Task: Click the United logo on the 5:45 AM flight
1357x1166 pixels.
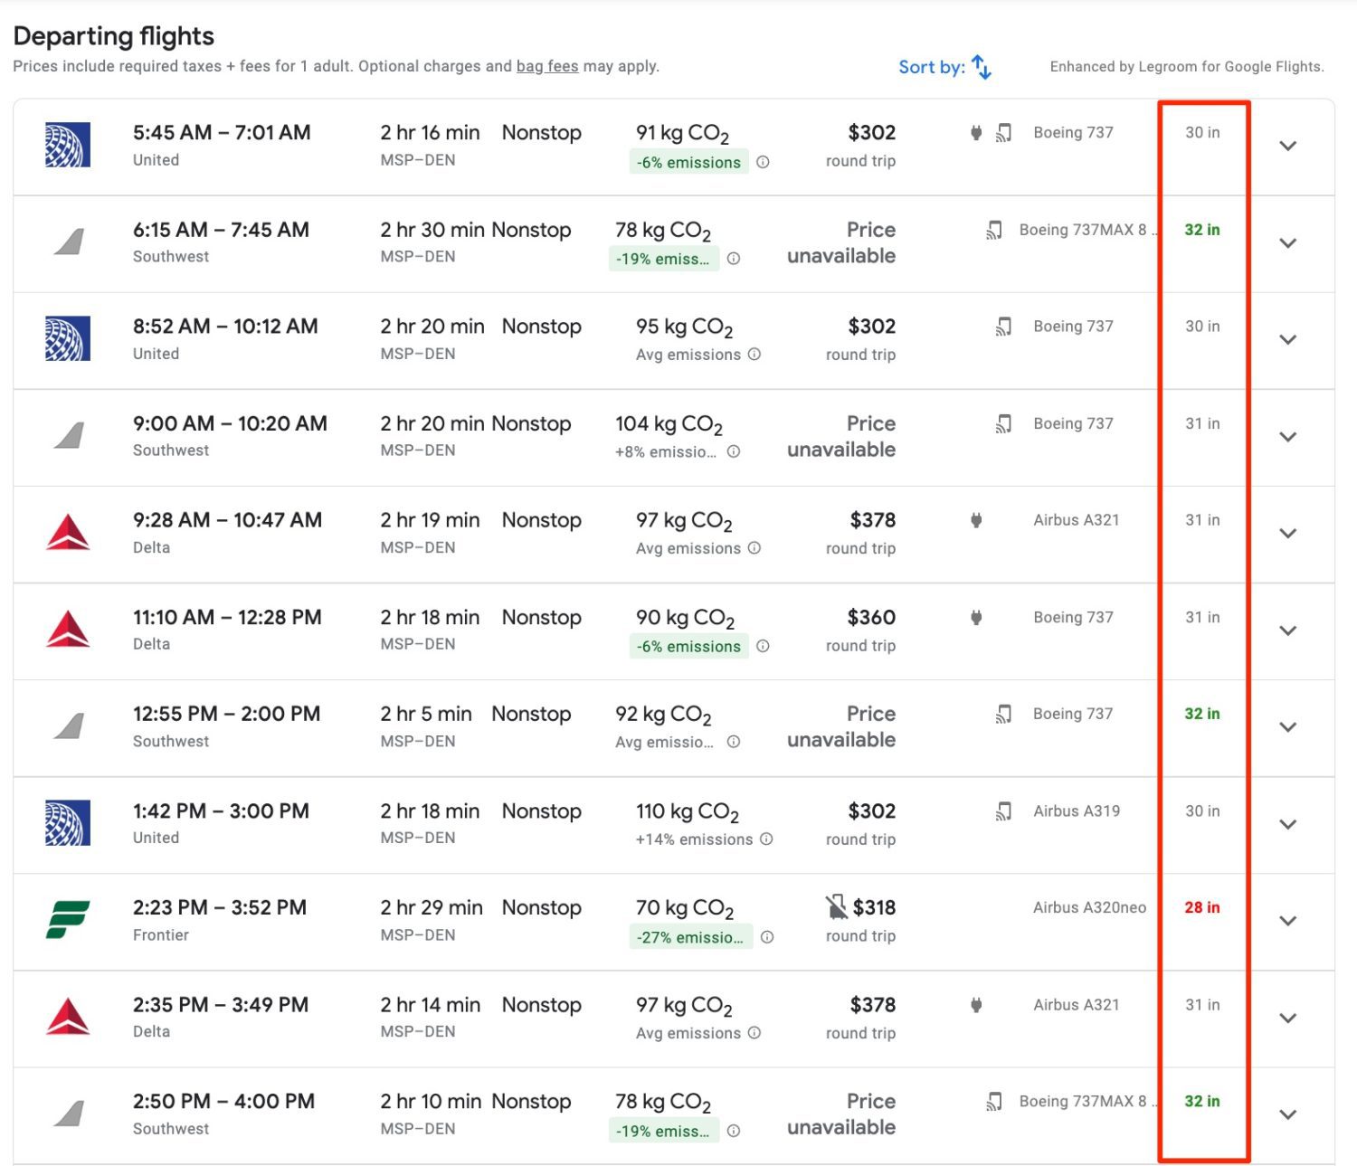Action: pyautogui.click(x=67, y=145)
